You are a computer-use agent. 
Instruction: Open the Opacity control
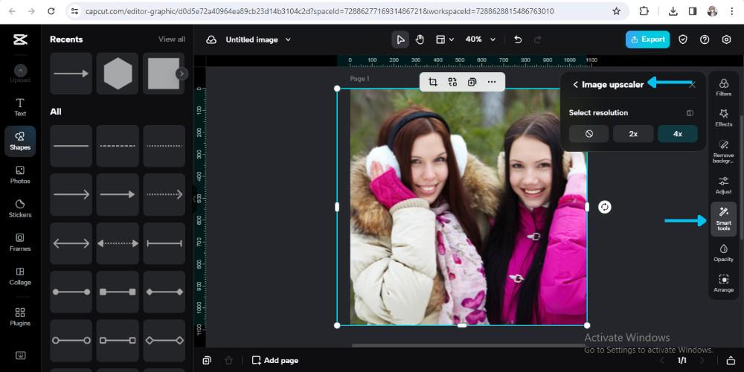pyautogui.click(x=724, y=253)
